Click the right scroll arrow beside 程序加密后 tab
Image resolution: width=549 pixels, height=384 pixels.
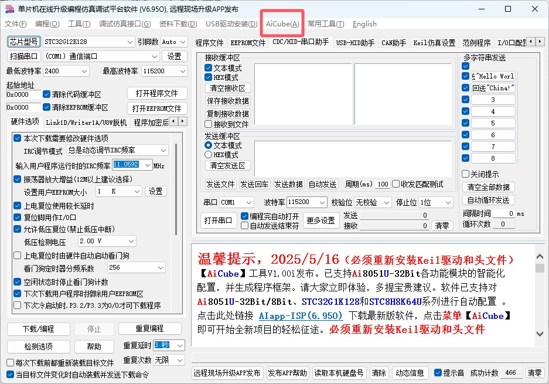183,121
